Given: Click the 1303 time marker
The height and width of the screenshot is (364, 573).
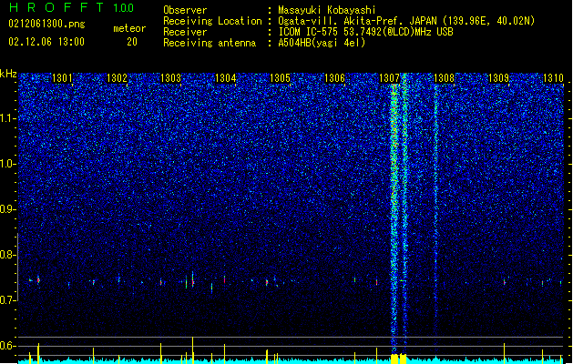Looking at the screenshot, I should tap(171, 78).
